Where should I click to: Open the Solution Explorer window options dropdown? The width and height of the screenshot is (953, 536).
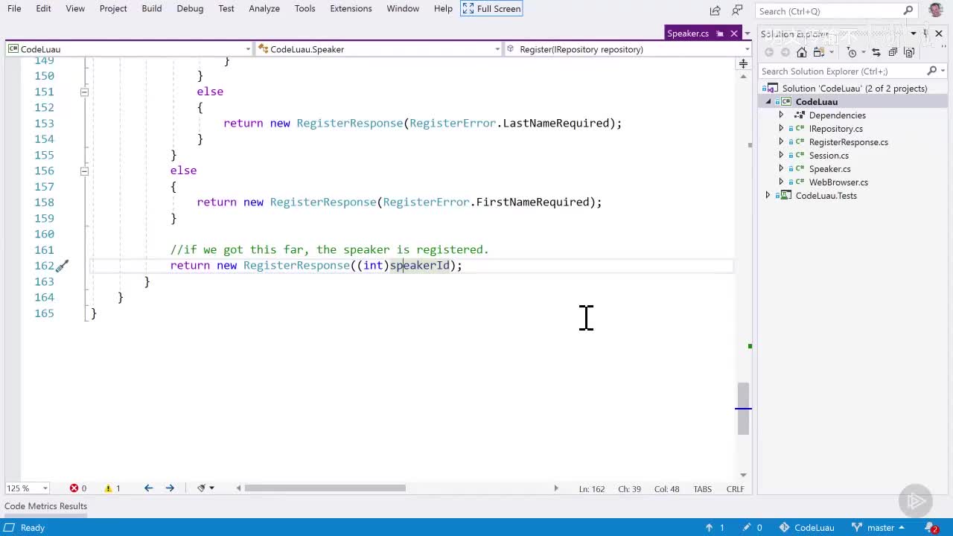click(913, 33)
